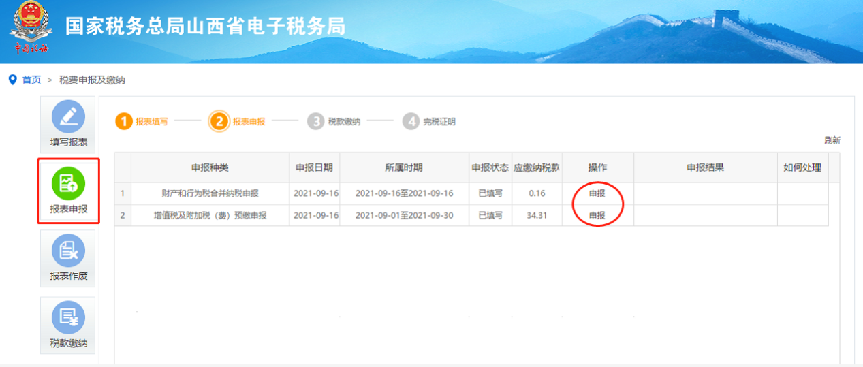Select the green 报表申报 icon
863x367 pixels.
(x=68, y=182)
